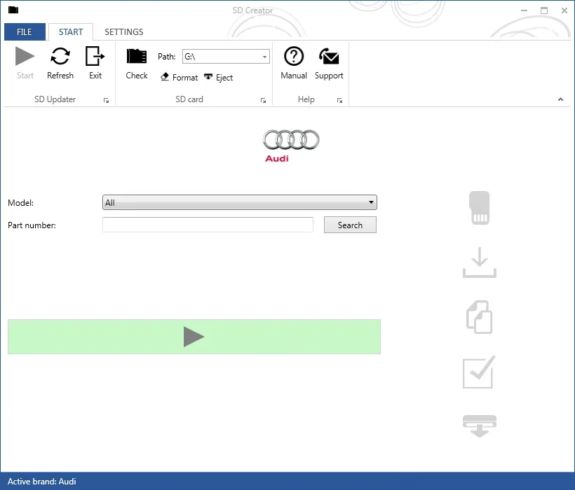Open the Model dropdown showing All
575x490 pixels.
240,202
